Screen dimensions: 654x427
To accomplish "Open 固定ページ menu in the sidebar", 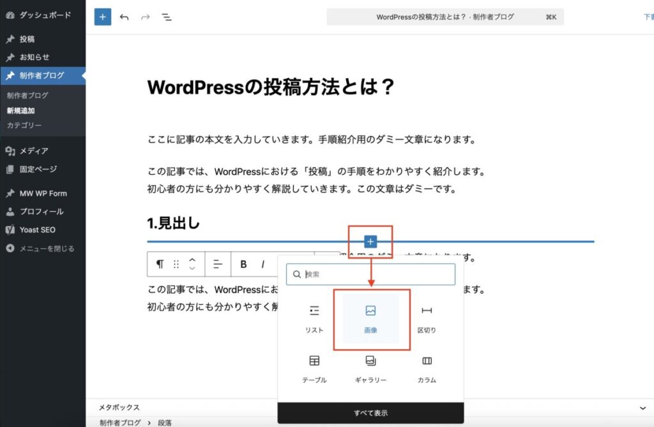I will pos(42,169).
